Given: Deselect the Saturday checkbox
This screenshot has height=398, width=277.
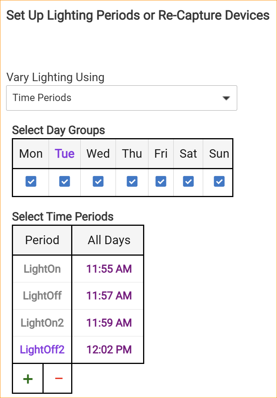Looking at the screenshot, I should tap(188, 181).
